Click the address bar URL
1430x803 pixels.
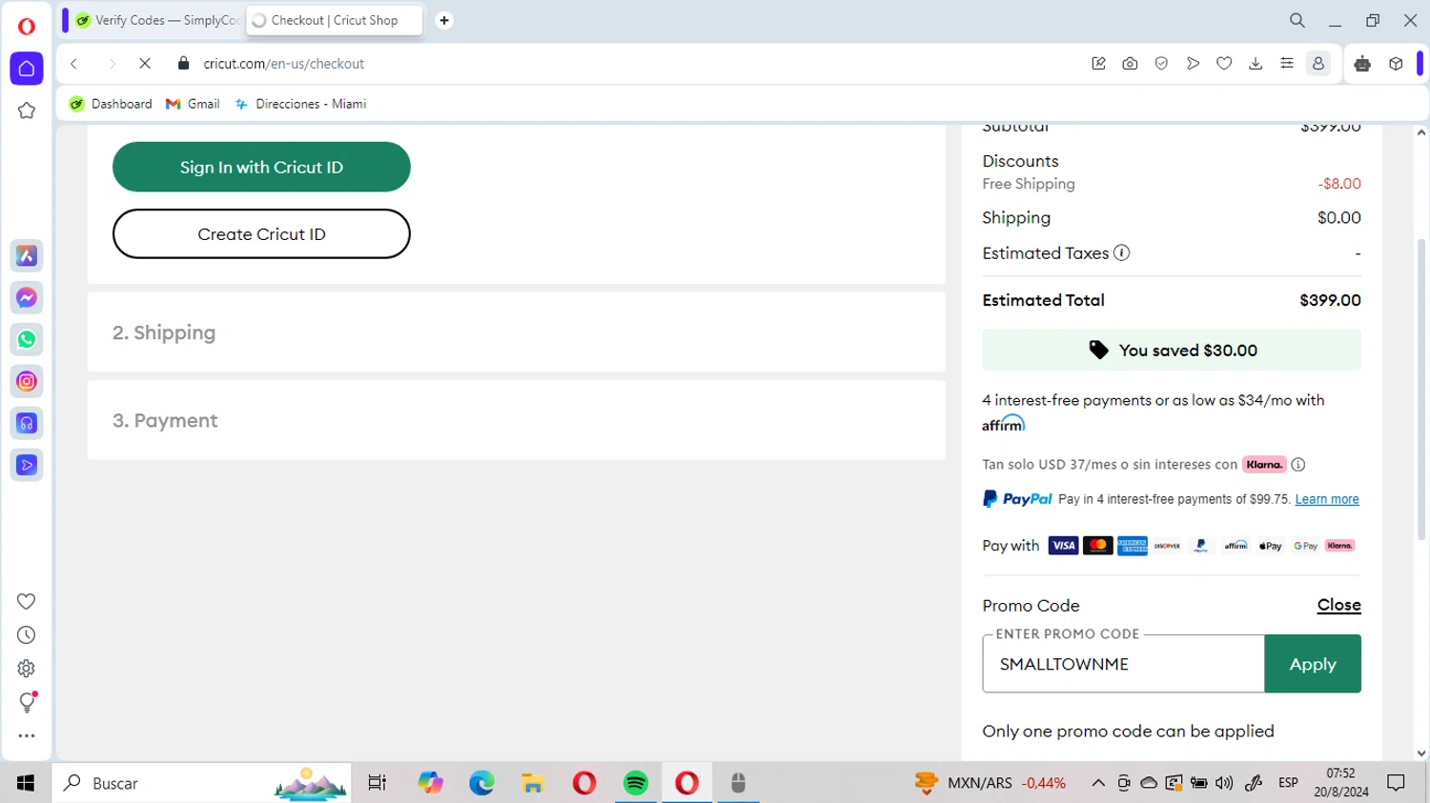pos(284,64)
